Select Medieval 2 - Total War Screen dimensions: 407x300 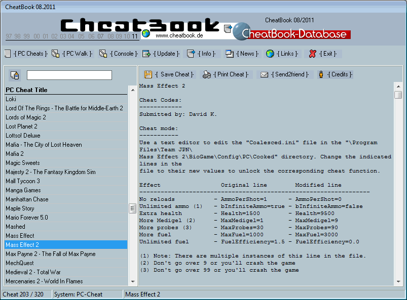[x=66, y=272]
